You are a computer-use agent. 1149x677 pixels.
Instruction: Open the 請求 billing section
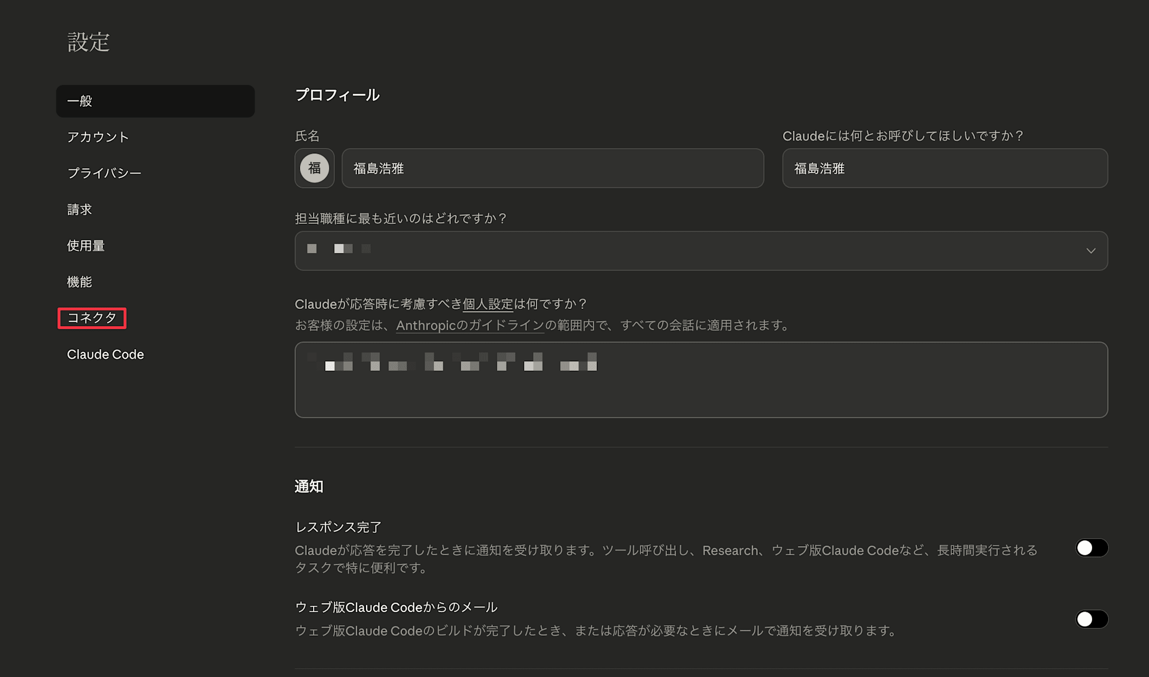80,210
